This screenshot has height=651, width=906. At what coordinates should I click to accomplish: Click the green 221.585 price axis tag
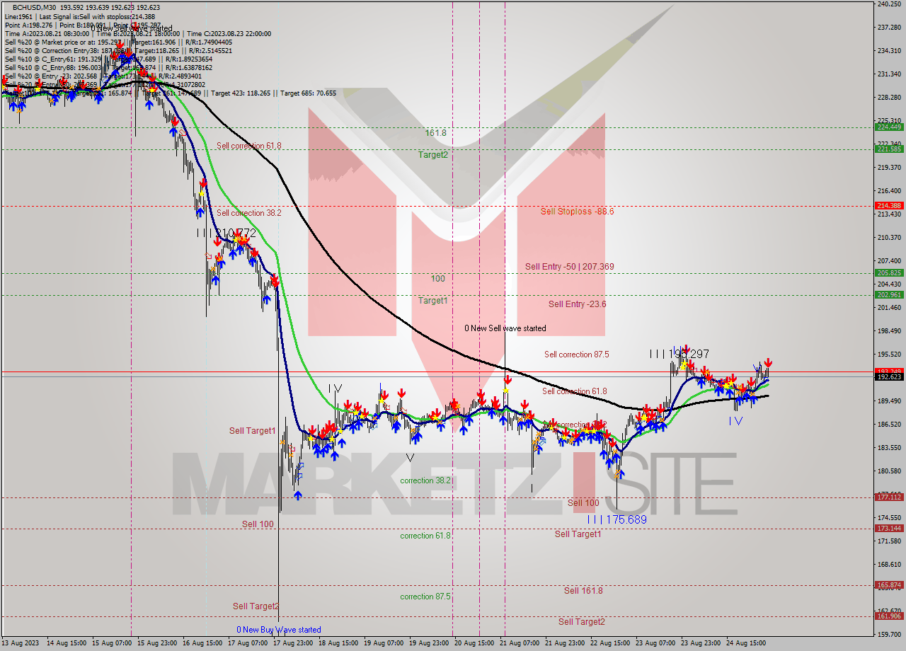click(x=888, y=149)
